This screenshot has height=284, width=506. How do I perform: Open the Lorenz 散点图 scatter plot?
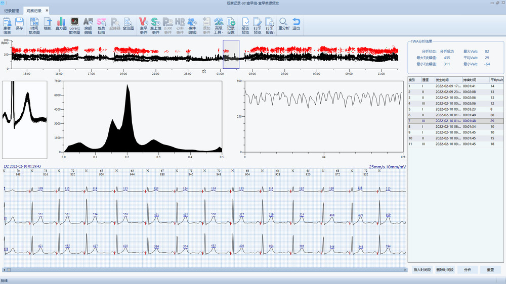click(74, 25)
